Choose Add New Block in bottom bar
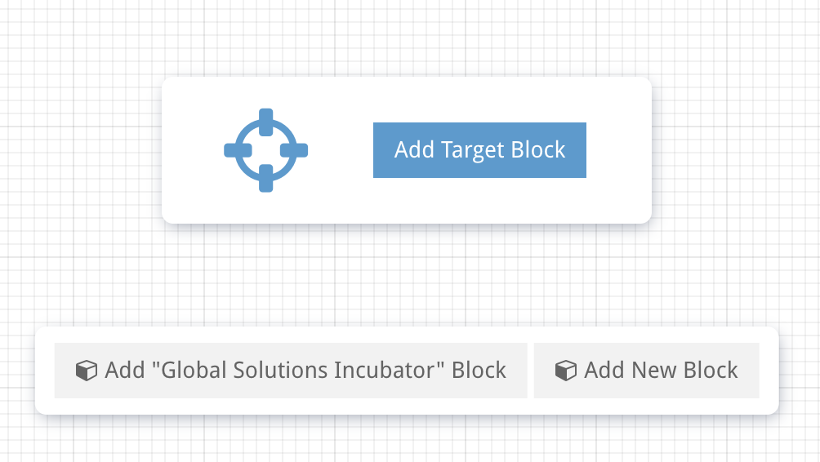This screenshot has height=462, width=820. (646, 371)
